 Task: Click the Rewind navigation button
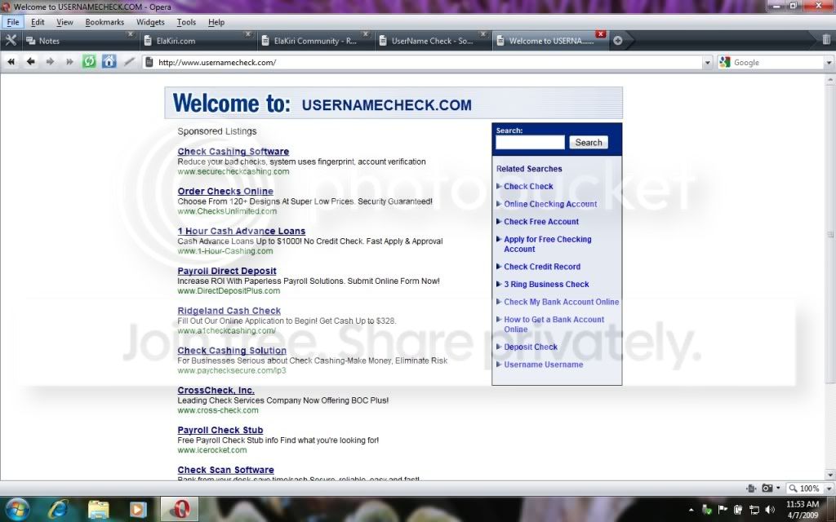coord(11,62)
